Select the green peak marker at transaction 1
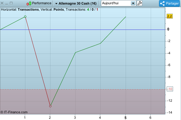The height and width of the screenshot is (120, 181). [25, 17]
